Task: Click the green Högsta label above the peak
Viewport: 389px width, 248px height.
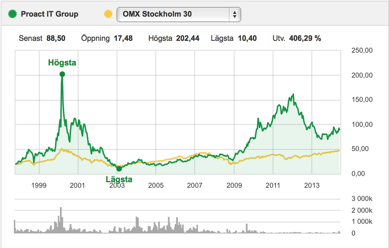Action: coord(62,63)
